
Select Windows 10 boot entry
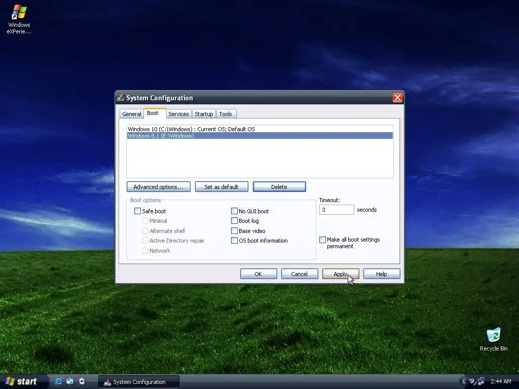click(260, 129)
